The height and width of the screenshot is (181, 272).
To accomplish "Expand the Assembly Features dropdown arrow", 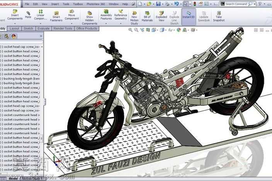I will click(x=106, y=24).
